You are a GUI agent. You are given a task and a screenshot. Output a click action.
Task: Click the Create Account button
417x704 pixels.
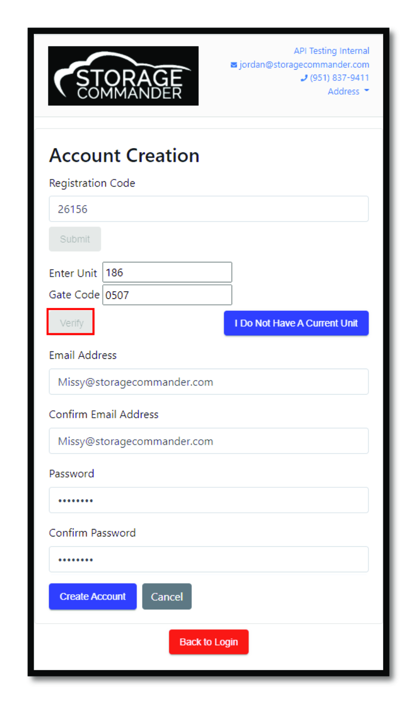(x=93, y=597)
